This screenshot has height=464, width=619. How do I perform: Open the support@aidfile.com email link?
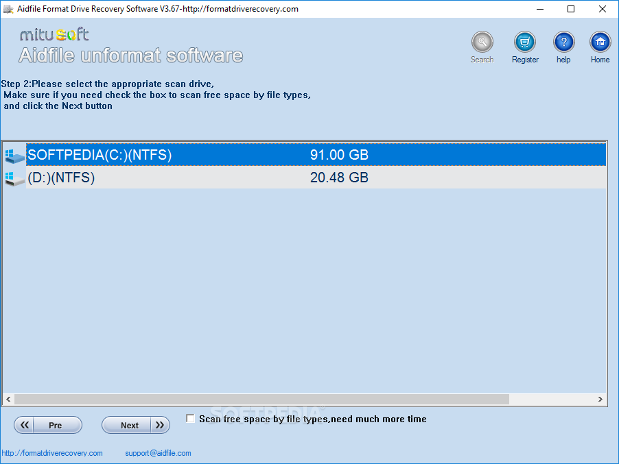point(158,453)
